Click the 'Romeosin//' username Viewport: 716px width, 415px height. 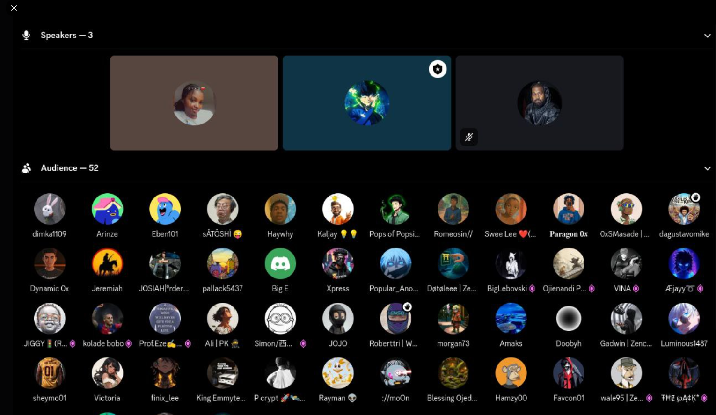(x=453, y=234)
